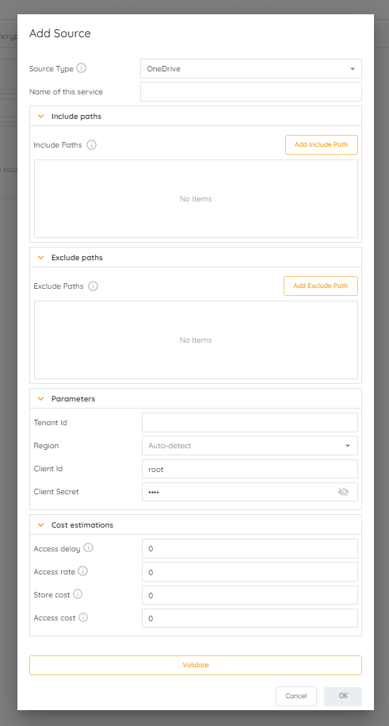This screenshot has height=726, width=389.
Task: Click the Add Include Path button
Action: (x=322, y=144)
